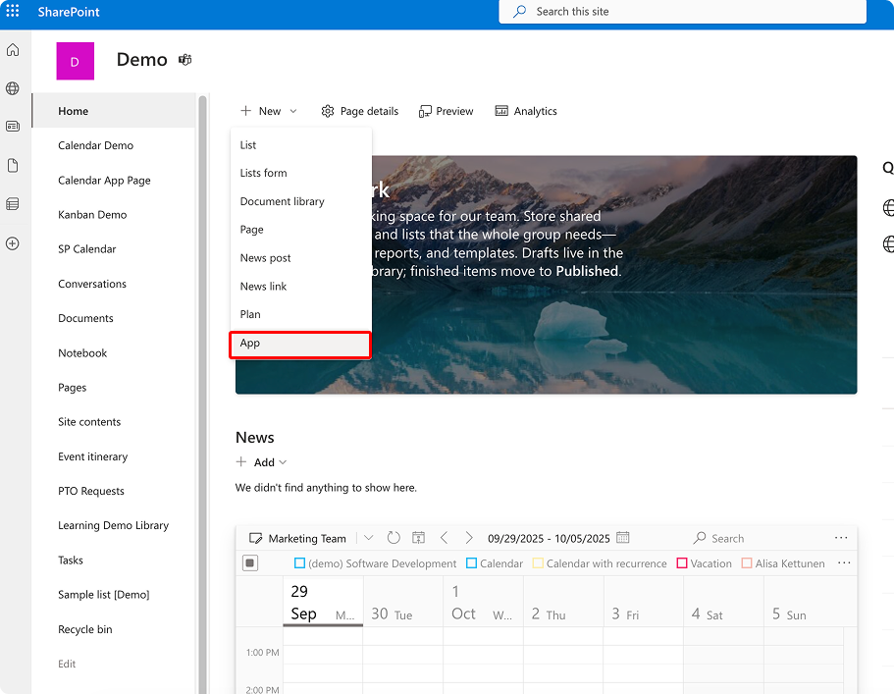This screenshot has height=694, width=894.
Task: Click the Home icon in app bar
Action: click(13, 50)
